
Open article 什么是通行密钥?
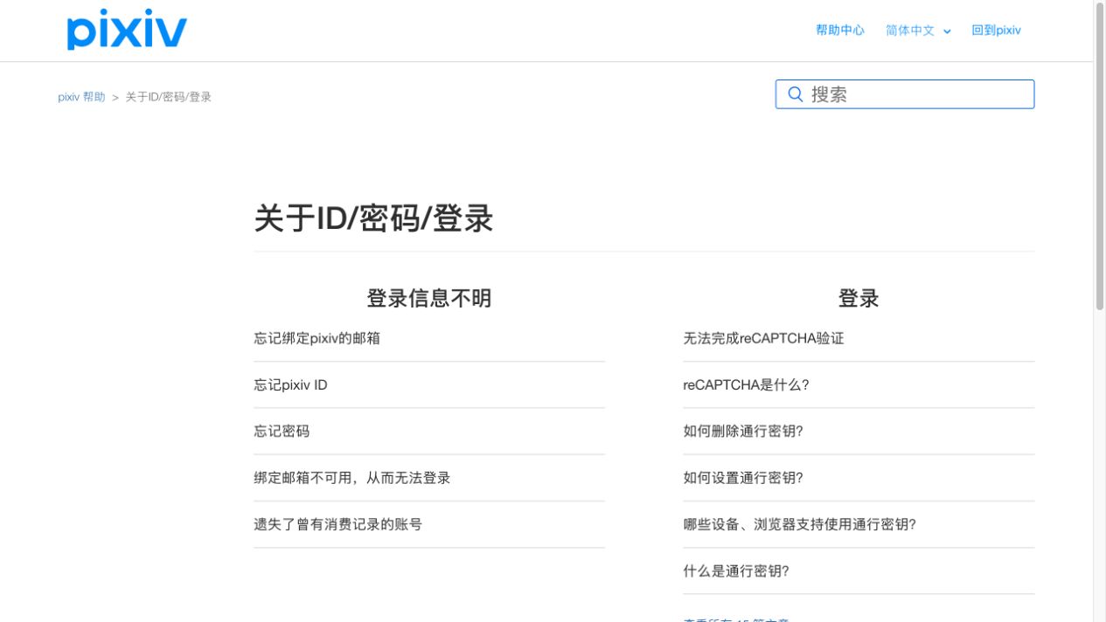click(735, 571)
